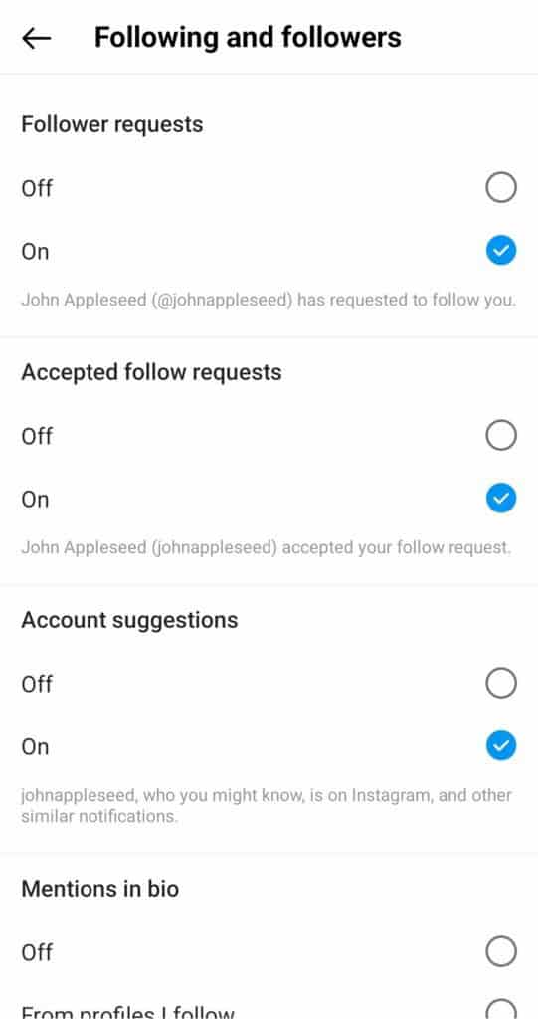Select Off radio for Follower requests
Screen dimensions: 538x1019
tap(501, 188)
